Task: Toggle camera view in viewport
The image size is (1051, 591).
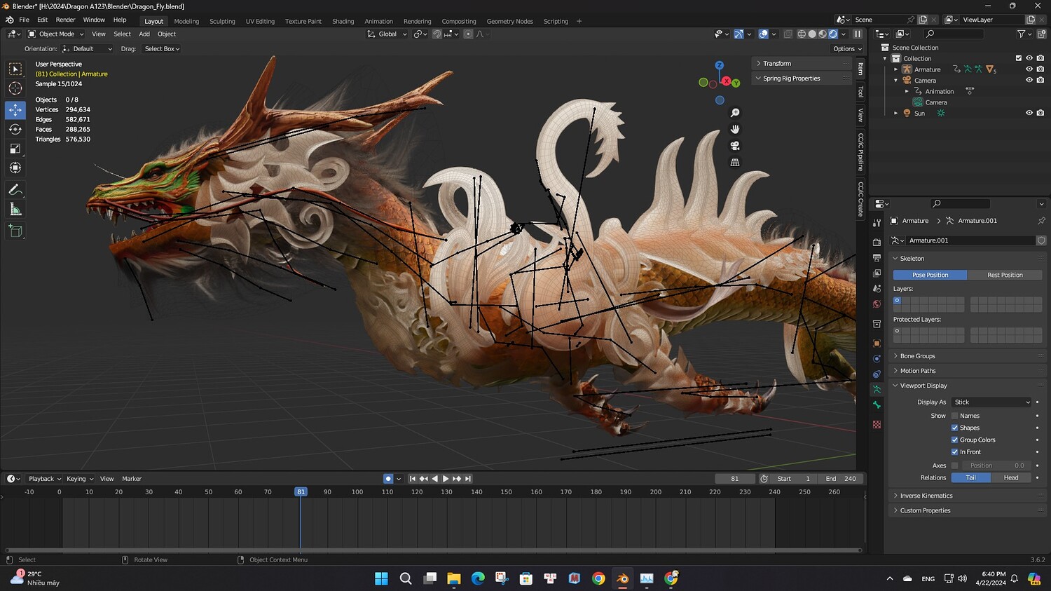Action: 735,146
